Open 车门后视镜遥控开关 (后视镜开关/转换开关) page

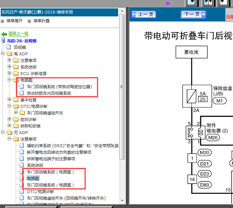click(x=66, y=198)
